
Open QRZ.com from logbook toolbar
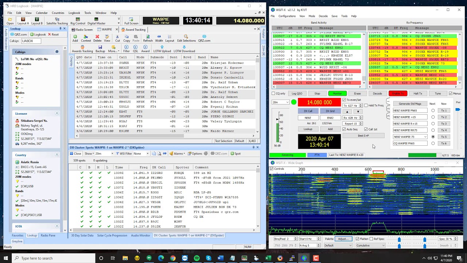tap(204, 38)
